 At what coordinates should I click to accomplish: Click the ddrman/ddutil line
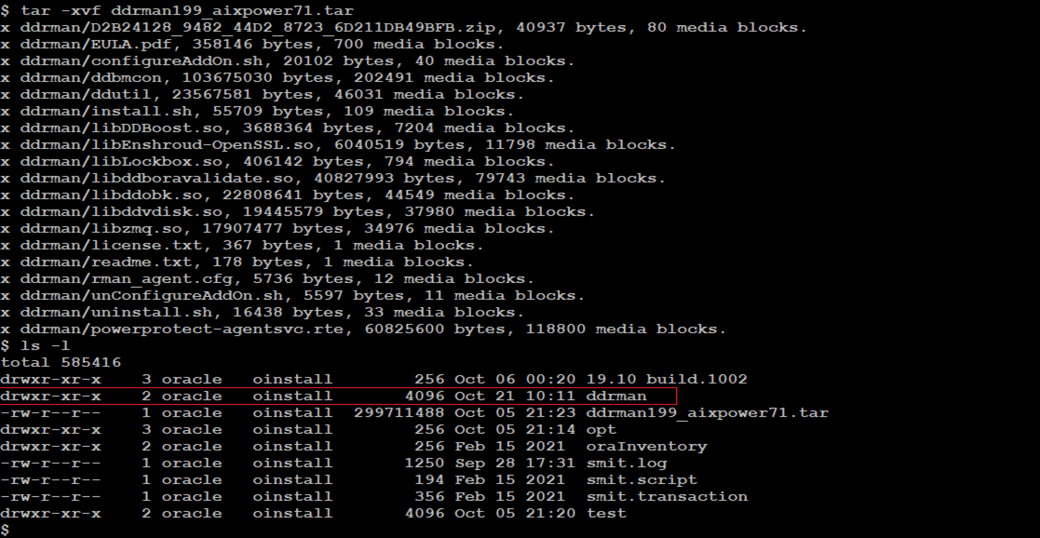262,94
